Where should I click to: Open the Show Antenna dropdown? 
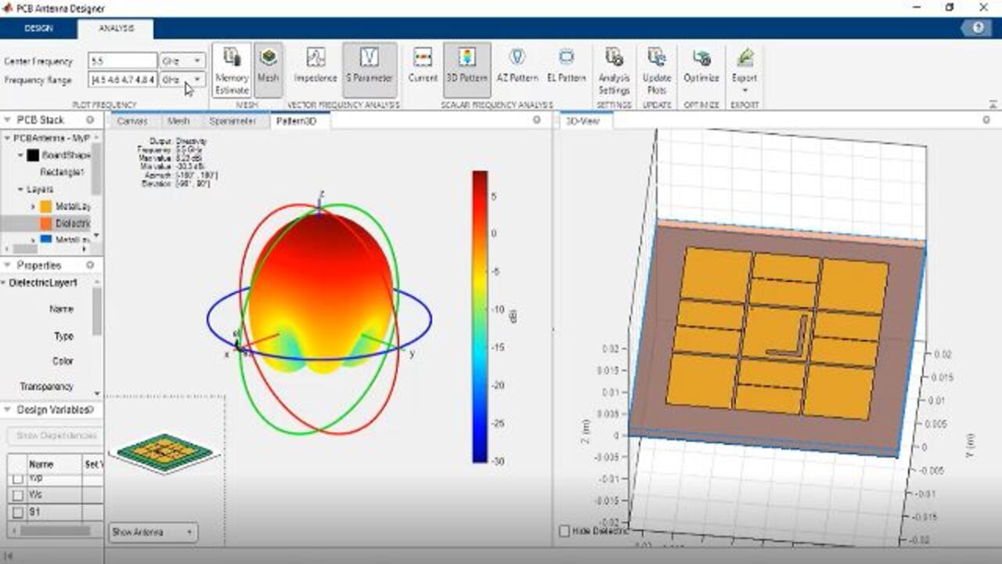153,533
